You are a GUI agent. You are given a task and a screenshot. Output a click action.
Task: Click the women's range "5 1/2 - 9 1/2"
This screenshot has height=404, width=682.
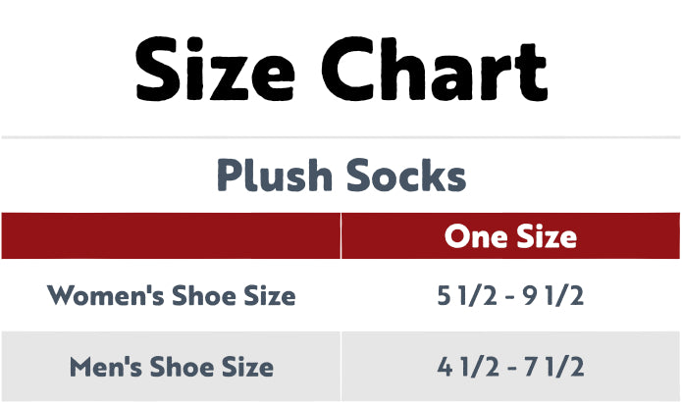[x=510, y=295]
